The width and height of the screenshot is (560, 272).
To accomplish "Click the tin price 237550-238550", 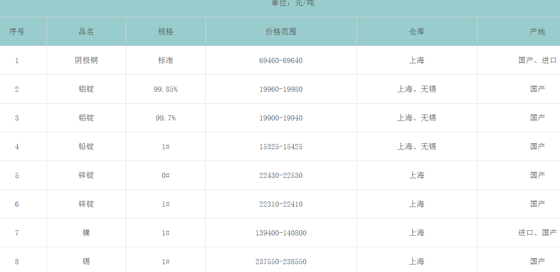I will point(281,262).
